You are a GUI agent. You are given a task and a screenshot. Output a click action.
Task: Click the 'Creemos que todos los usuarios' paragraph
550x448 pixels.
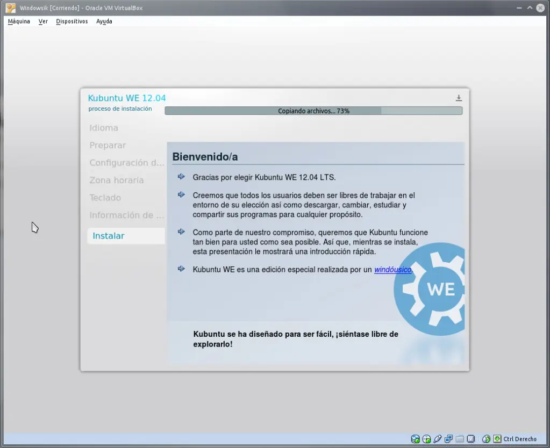(304, 205)
